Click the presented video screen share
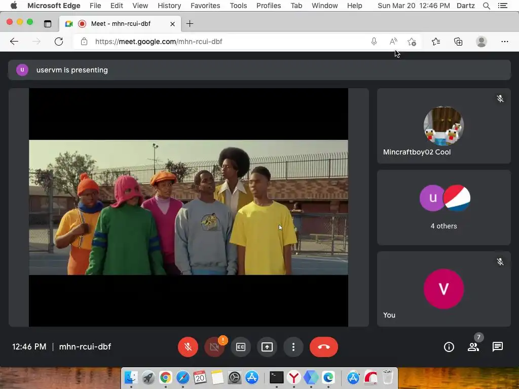The width and height of the screenshot is (519, 389). [189, 207]
